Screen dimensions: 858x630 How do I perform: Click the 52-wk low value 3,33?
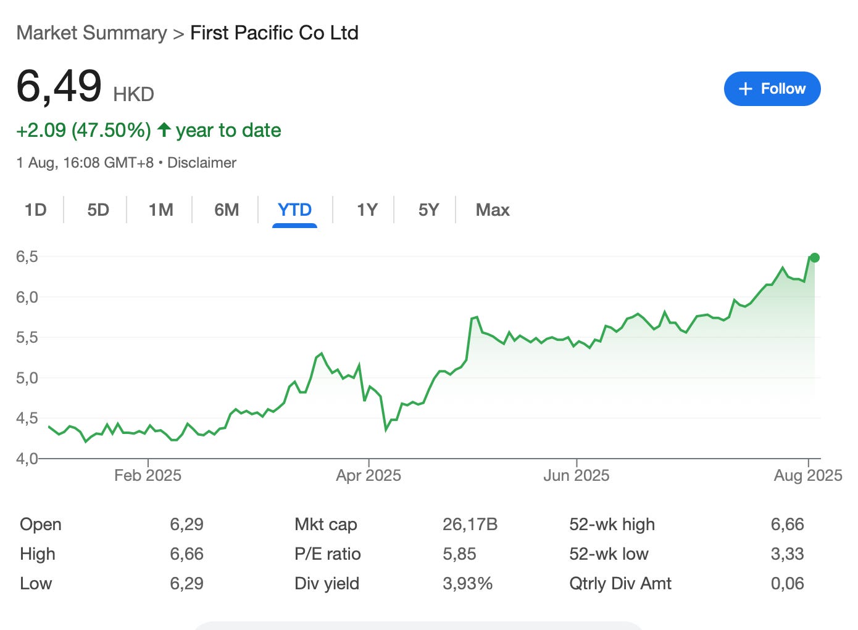[788, 554]
